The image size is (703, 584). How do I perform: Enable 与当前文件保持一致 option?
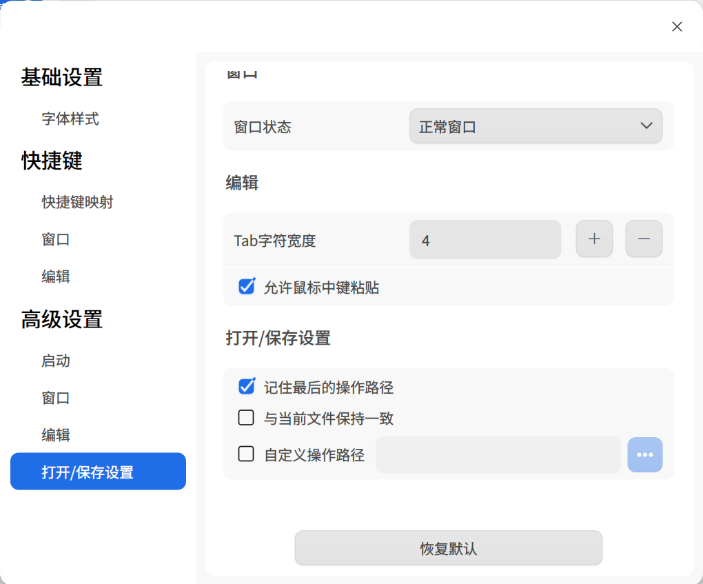tap(246, 418)
